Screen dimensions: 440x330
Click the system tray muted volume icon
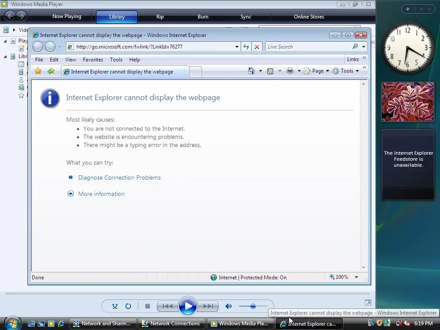(407, 323)
